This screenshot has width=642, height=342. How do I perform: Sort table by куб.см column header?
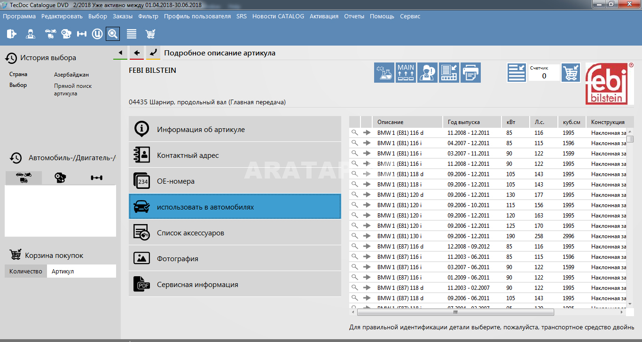pyautogui.click(x=572, y=122)
